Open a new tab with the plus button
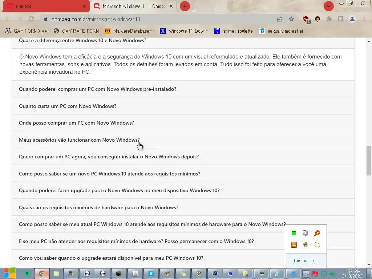Viewport: 372px width, 279px height. point(185,6)
